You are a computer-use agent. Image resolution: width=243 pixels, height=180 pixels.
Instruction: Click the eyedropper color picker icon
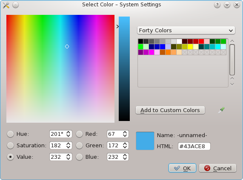tap(221, 110)
